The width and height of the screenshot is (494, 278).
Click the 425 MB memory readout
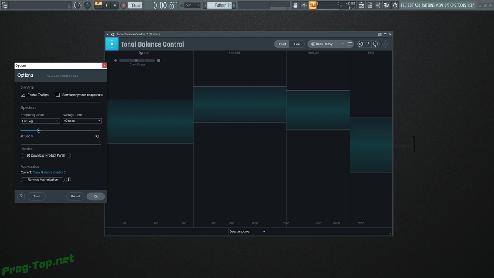pos(350,3)
